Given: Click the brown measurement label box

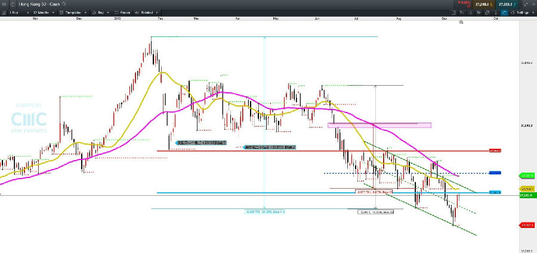Looking at the screenshot, I should [374, 192].
